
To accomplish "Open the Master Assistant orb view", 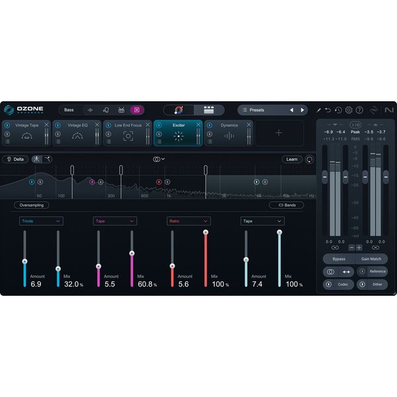I will (x=179, y=110).
